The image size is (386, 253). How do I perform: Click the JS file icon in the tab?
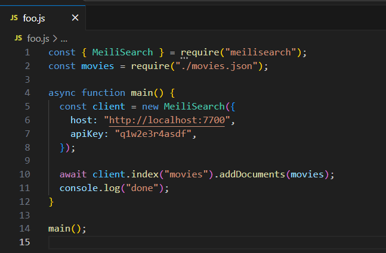point(14,18)
